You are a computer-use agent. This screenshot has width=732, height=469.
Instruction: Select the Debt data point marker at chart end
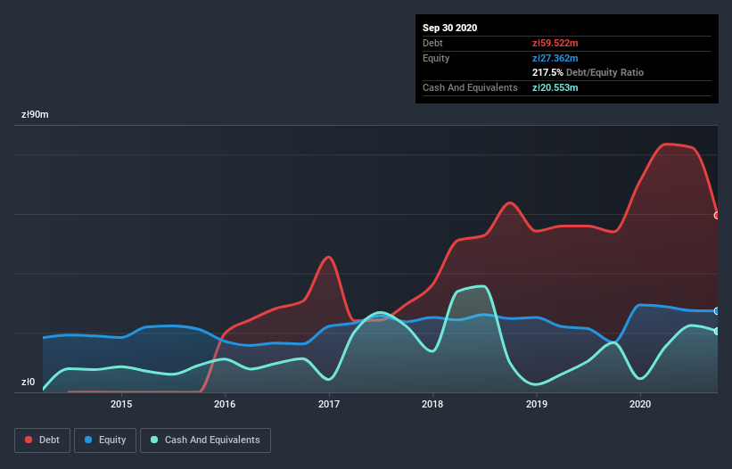pos(717,216)
